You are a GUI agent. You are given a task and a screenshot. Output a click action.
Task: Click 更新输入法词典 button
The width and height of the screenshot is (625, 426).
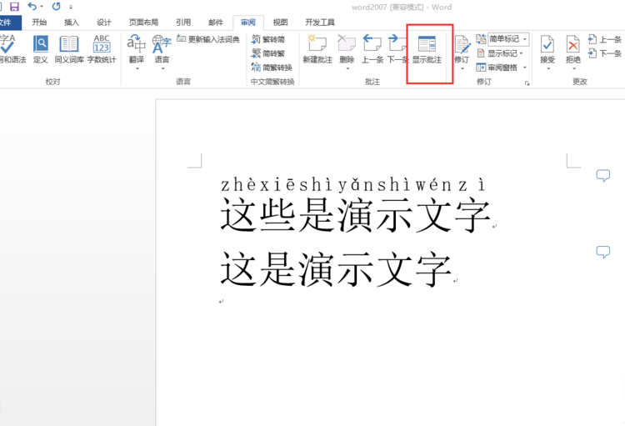point(208,39)
